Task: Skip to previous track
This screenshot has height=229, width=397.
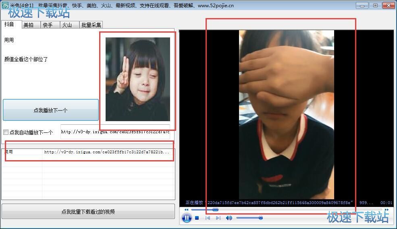Action: (x=208, y=218)
